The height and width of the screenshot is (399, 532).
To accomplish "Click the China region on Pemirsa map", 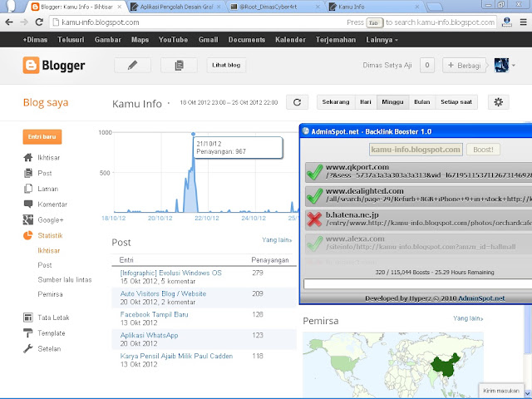I will (x=446, y=366).
